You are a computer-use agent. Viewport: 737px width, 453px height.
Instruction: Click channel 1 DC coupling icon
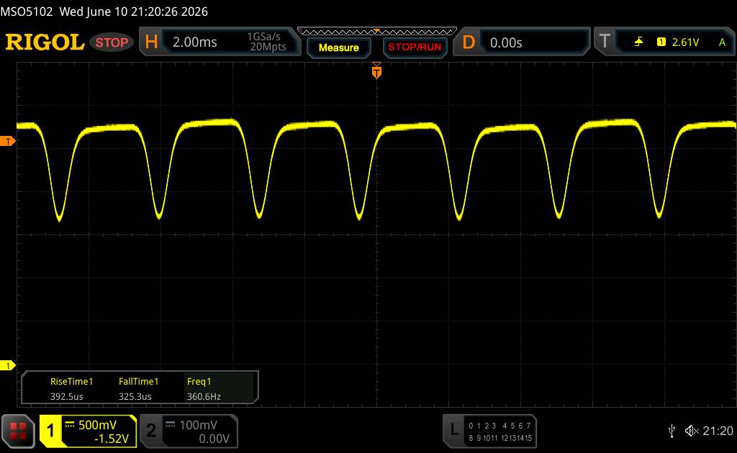[x=70, y=425]
